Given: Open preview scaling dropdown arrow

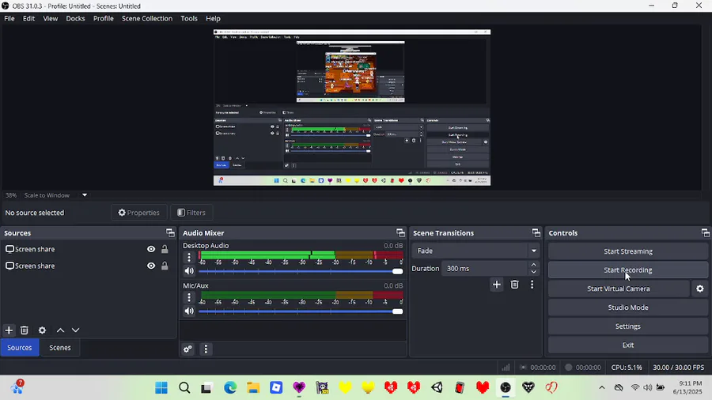Looking at the screenshot, I should pyautogui.click(x=85, y=195).
